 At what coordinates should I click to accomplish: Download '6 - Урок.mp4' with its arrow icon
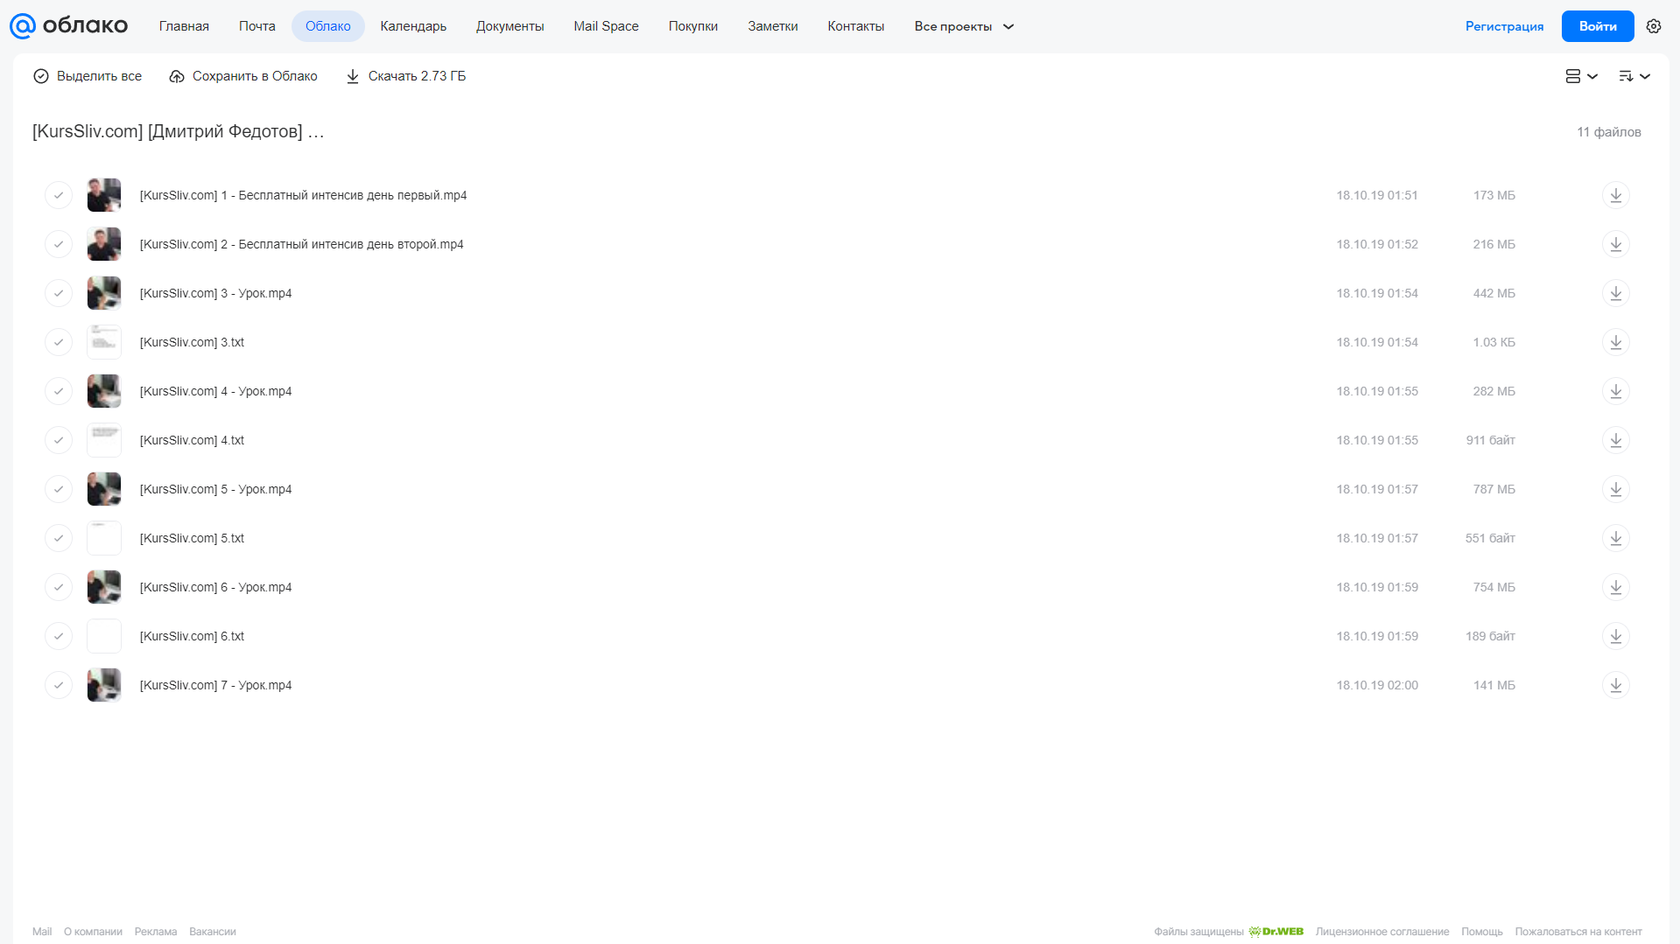1615,587
